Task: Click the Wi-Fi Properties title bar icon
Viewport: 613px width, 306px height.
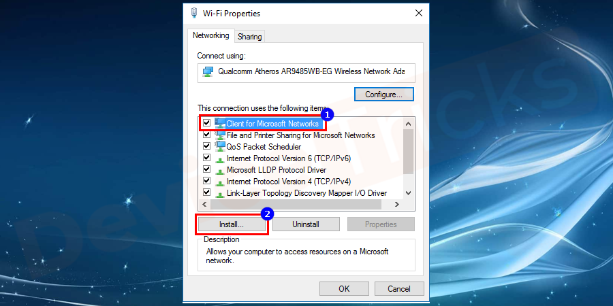Action: [x=194, y=14]
